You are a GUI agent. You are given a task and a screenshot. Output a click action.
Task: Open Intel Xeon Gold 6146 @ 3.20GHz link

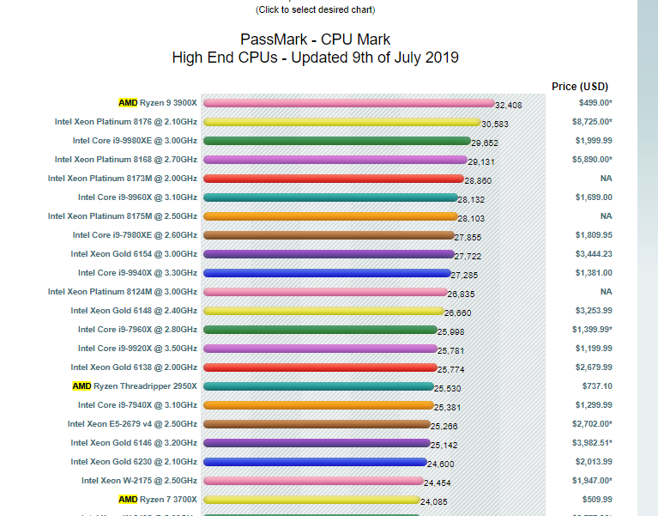[x=134, y=443]
